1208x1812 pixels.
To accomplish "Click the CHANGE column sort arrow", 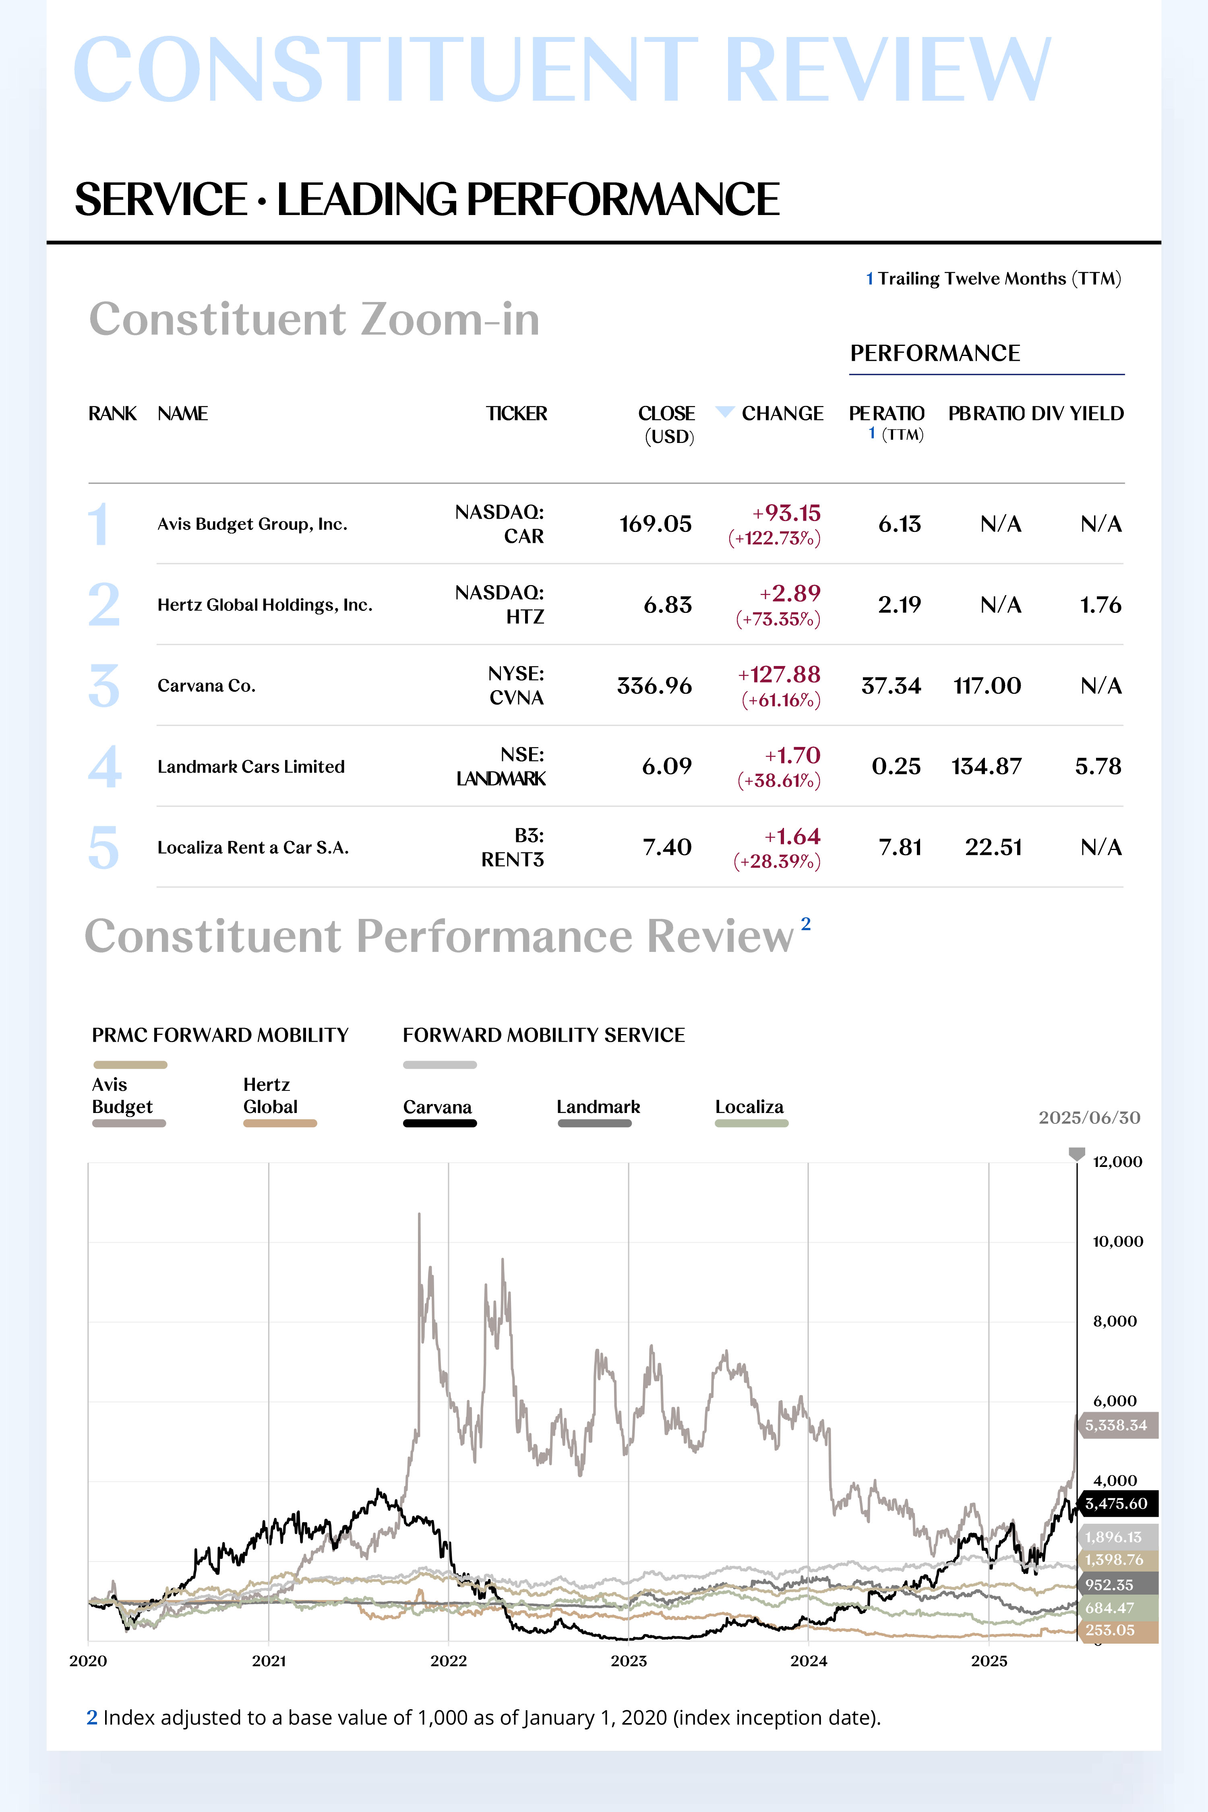I will 724,412.
